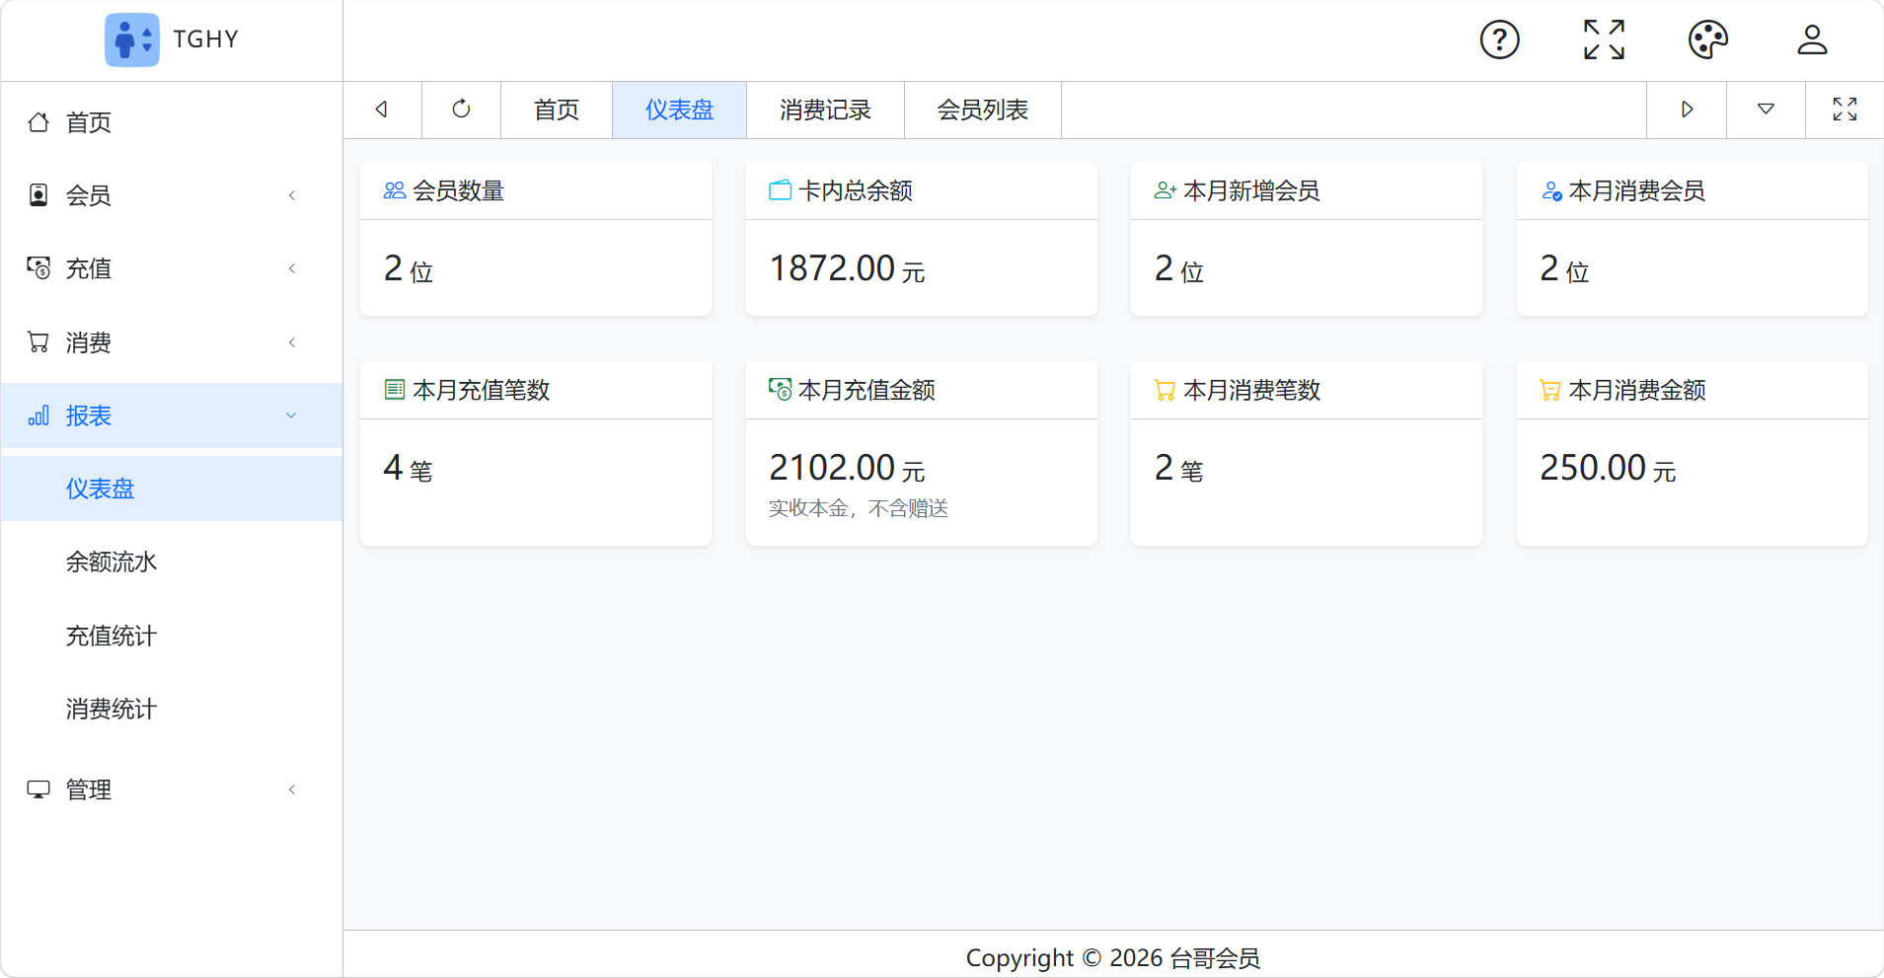
Task: Click the Copyright © 2026 台哥会员 footer text
Action: [1113, 958]
